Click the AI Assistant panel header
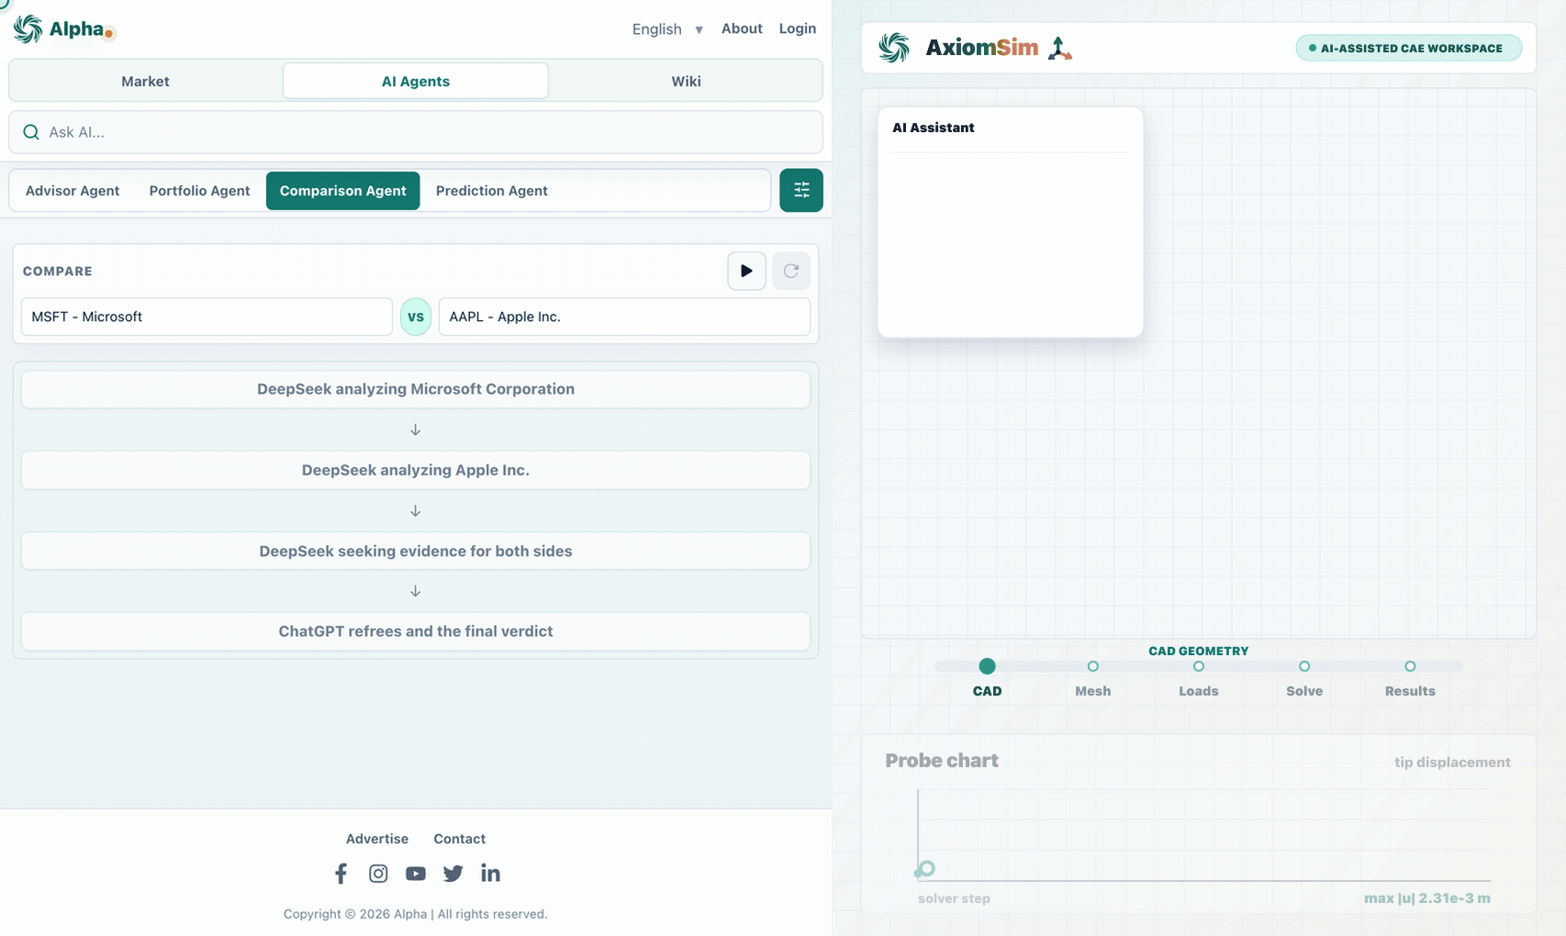 [934, 128]
